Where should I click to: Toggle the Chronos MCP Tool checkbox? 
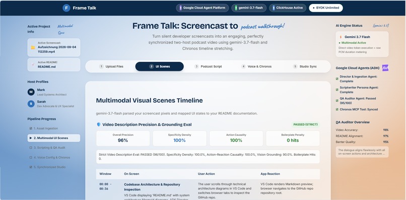(x=337, y=110)
